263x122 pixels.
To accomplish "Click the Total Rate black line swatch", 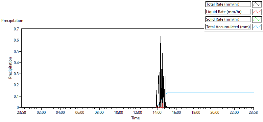I will 257,4.
